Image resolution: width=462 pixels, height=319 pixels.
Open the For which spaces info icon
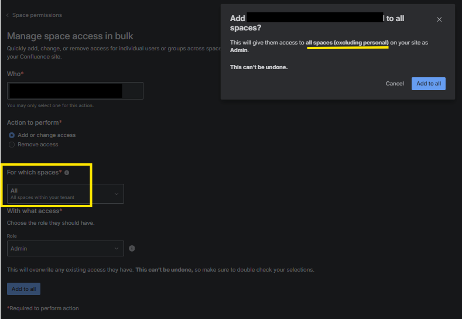click(67, 173)
